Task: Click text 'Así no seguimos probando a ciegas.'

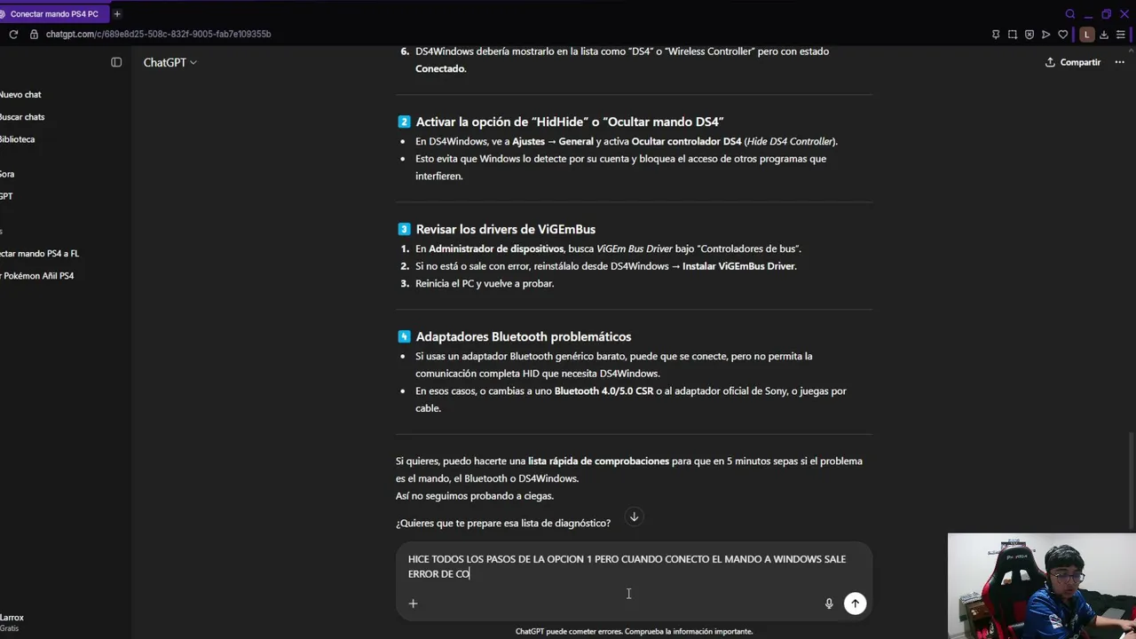Action: point(475,496)
